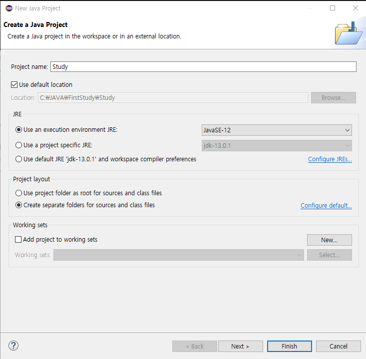This screenshot has width=366, height=359.
Task: Click the Back button
Action: [x=195, y=346]
